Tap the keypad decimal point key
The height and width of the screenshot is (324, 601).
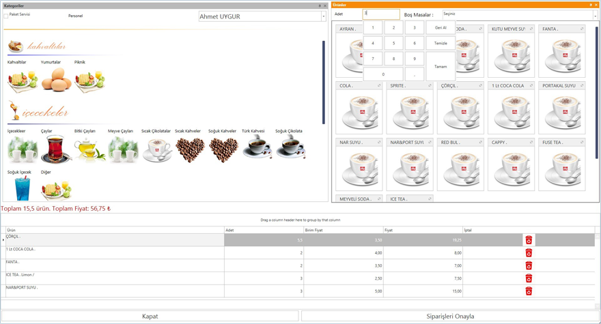click(415, 74)
